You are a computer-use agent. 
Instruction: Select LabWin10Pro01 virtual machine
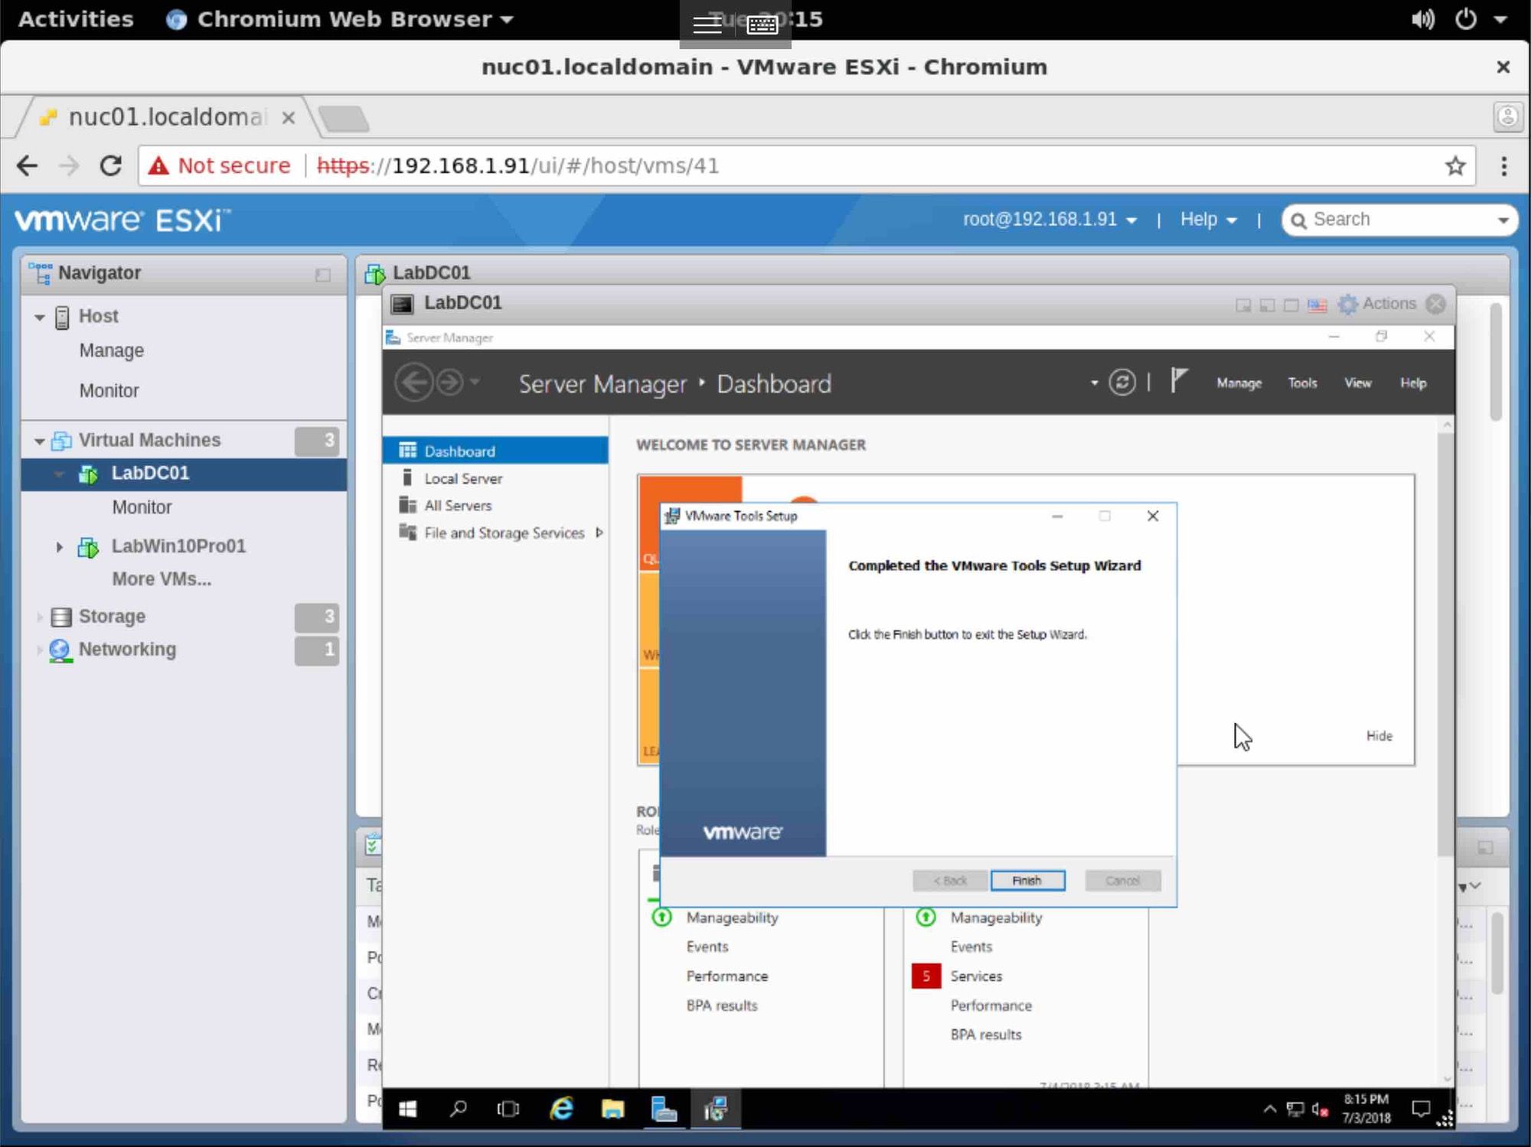click(x=178, y=546)
